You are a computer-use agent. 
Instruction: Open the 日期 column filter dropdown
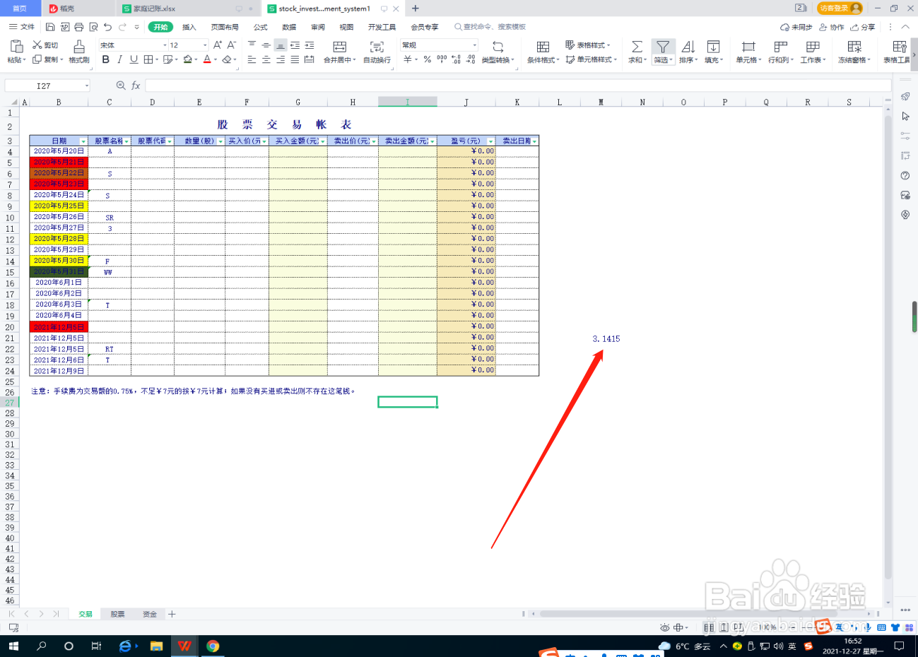(83, 141)
